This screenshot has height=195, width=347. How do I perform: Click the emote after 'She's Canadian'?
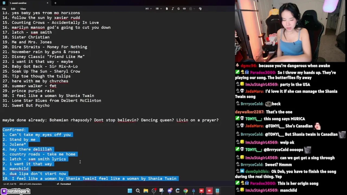coord(317,126)
